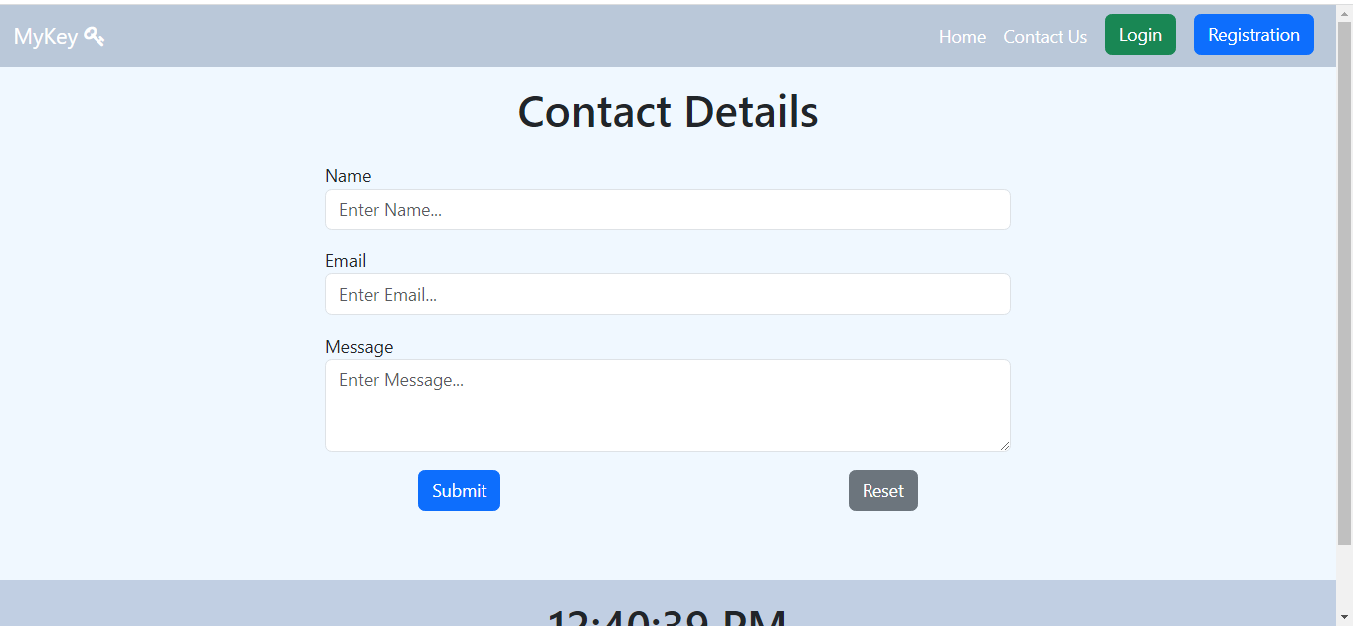Click the key icon beside MyKey

[x=95, y=35]
